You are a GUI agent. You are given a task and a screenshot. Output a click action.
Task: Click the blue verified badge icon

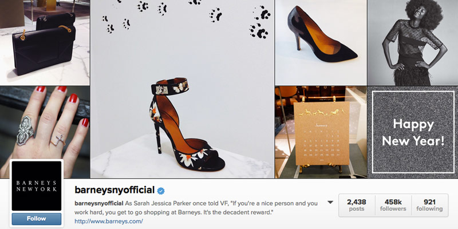coord(161,191)
